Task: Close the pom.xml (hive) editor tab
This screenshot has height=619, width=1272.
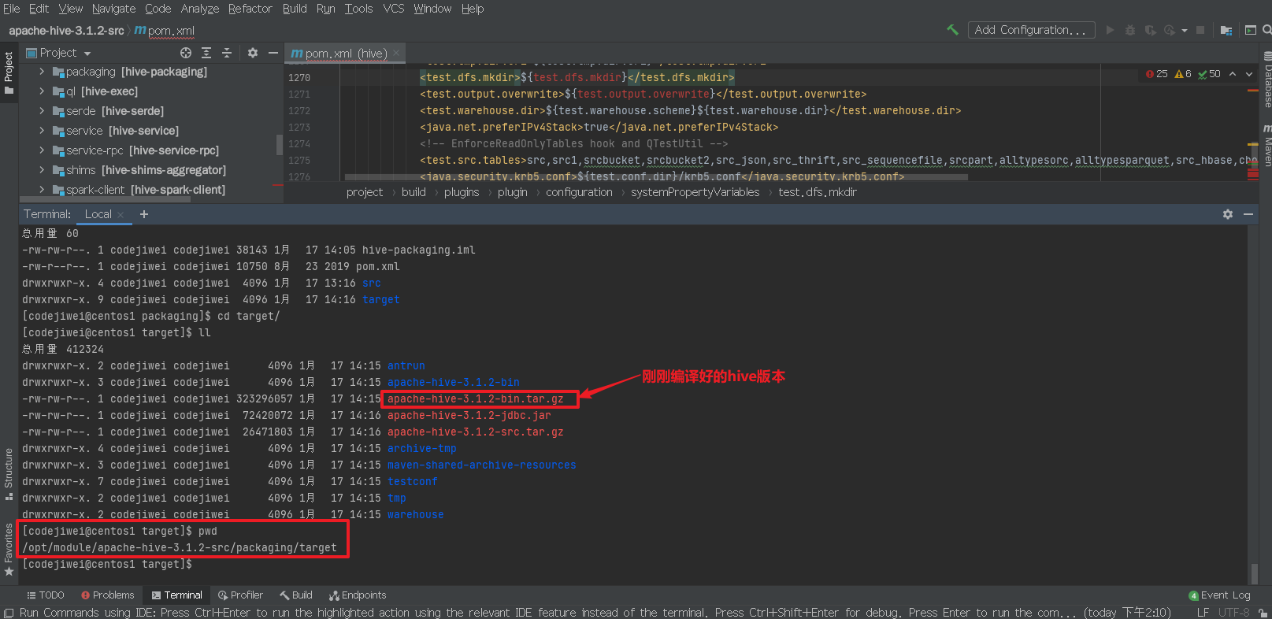Action: coord(396,54)
